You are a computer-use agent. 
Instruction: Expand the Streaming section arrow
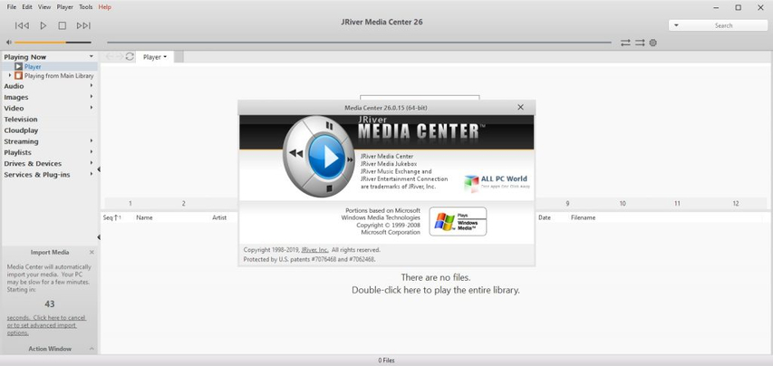pos(92,141)
